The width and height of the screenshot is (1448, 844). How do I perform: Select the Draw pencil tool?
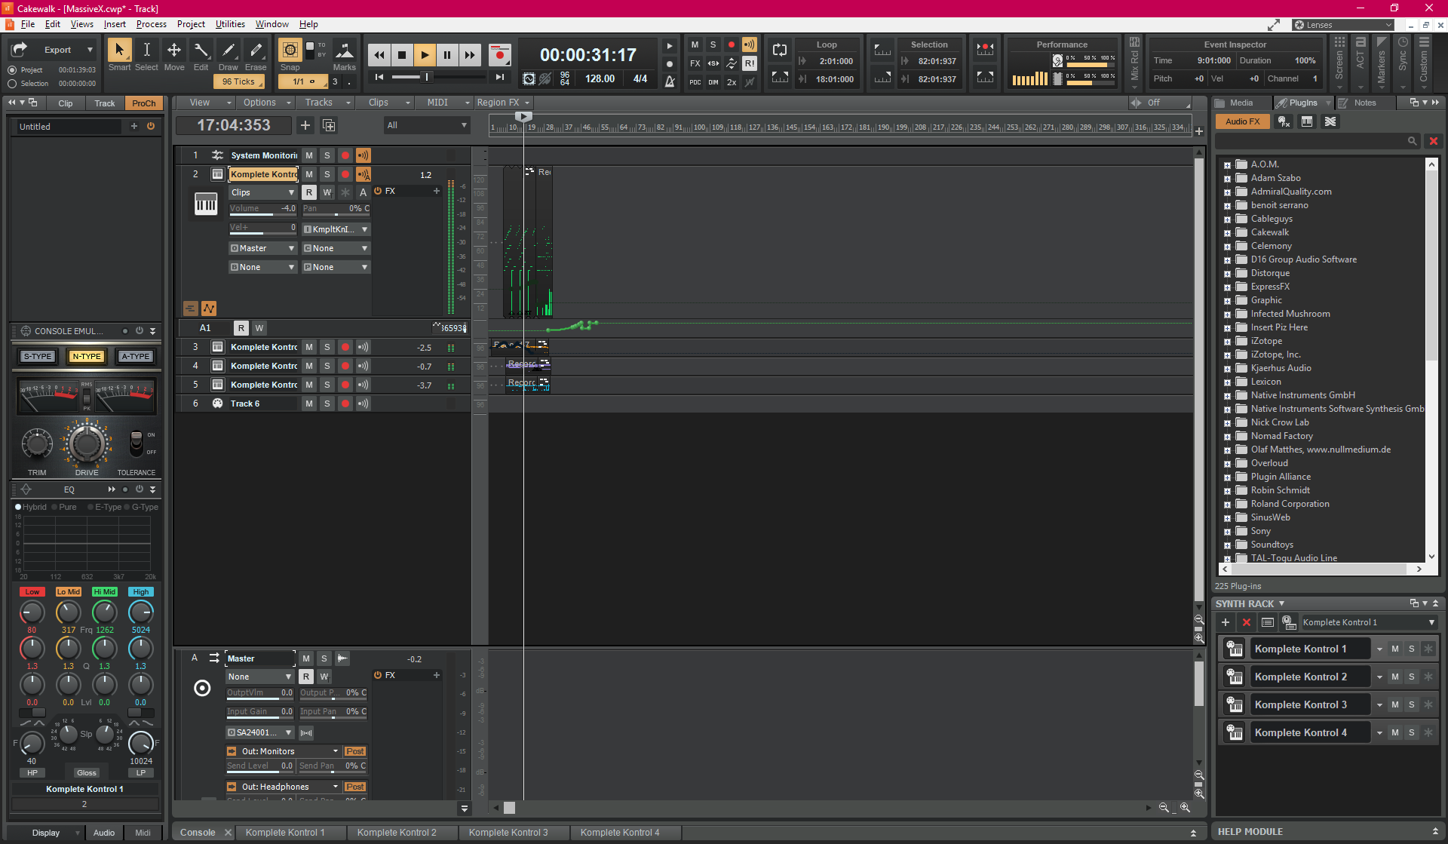pos(228,51)
